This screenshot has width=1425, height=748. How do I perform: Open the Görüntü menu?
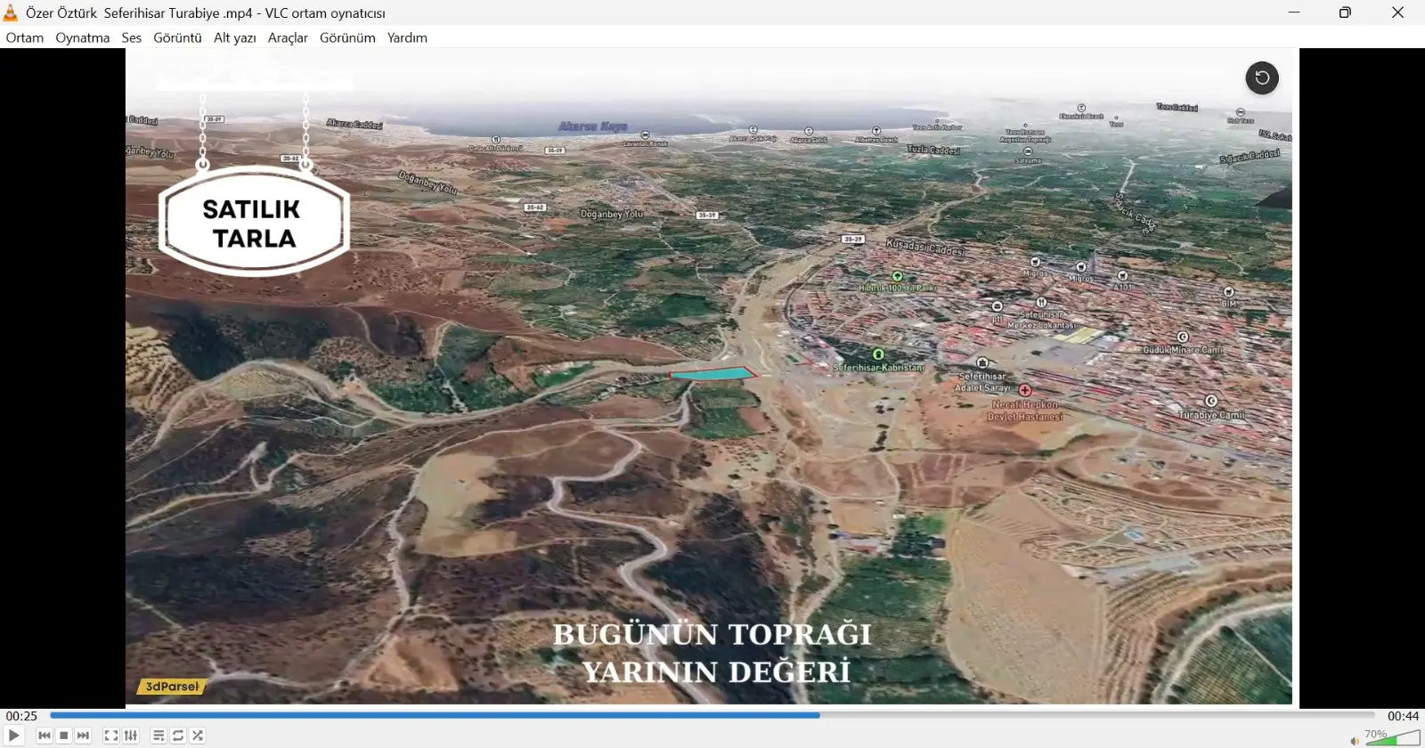177,37
